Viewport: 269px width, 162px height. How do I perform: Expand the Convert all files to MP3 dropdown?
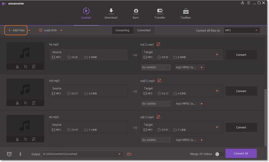click(x=242, y=30)
